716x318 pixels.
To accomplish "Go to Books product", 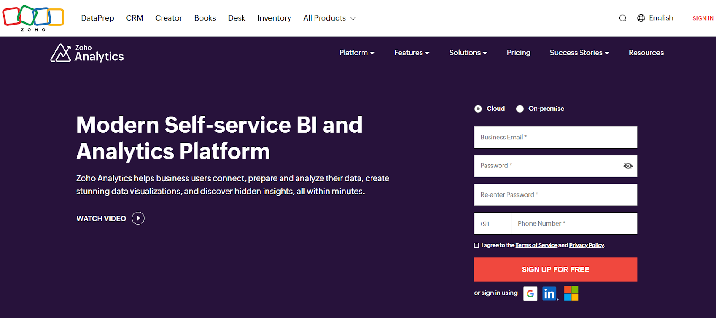I will pyautogui.click(x=205, y=18).
